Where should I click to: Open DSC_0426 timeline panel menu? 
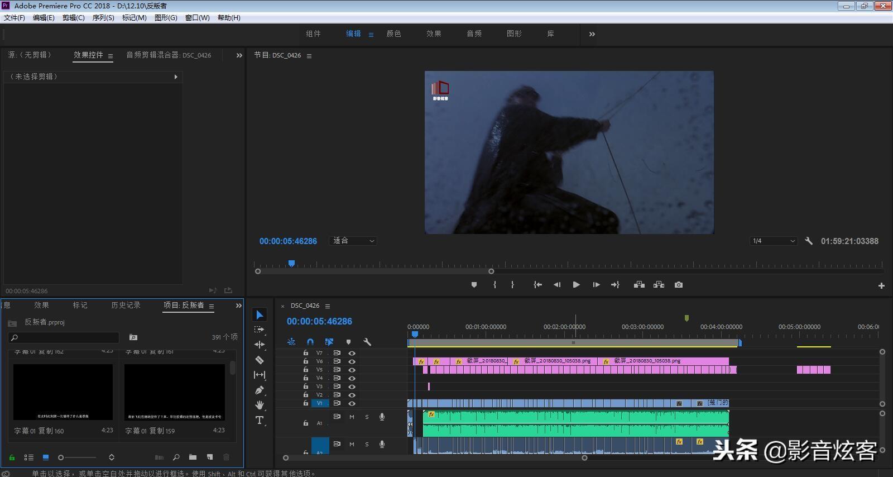click(328, 306)
